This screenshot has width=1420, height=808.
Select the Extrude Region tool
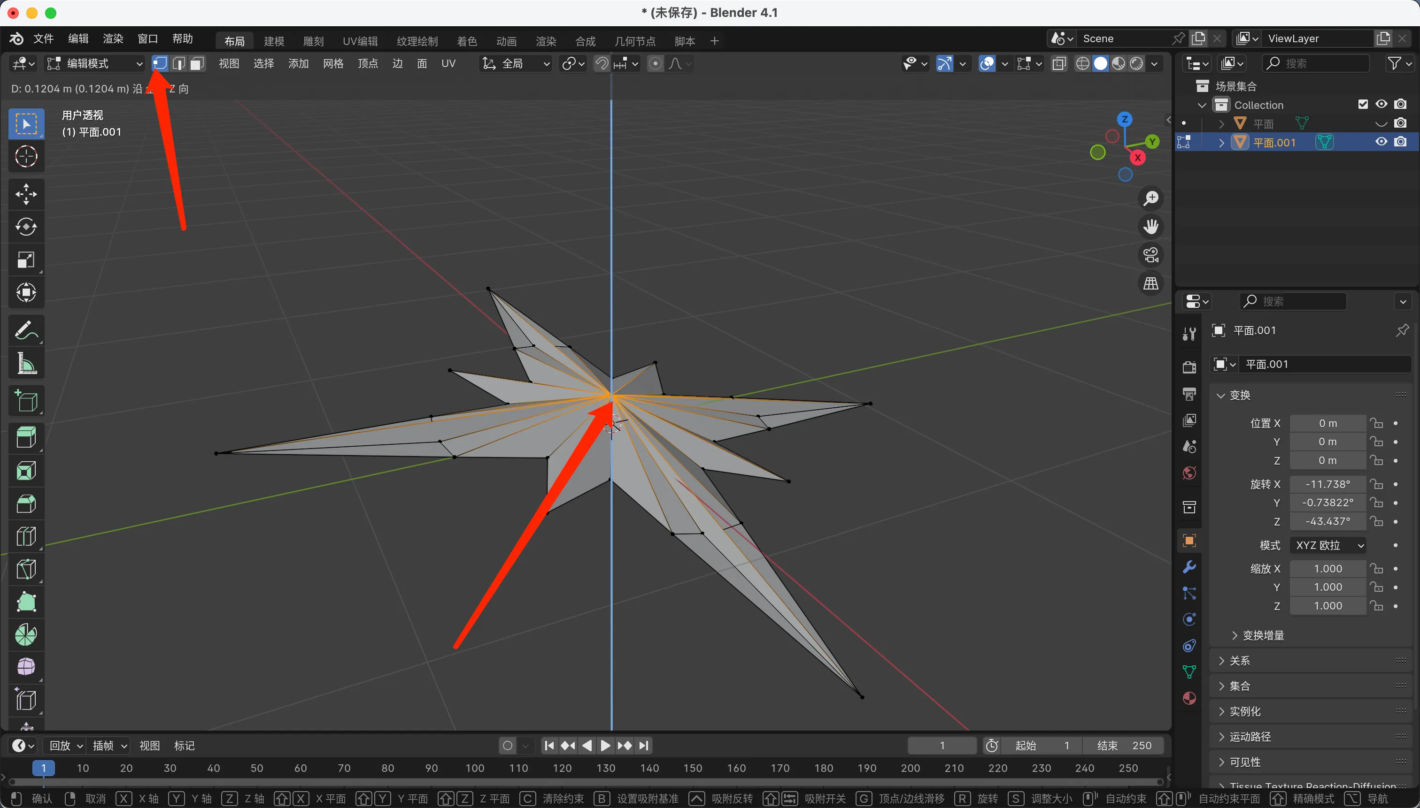click(x=26, y=437)
